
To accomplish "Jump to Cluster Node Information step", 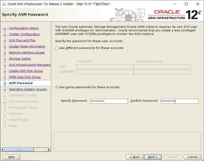I will pos(27,46).
